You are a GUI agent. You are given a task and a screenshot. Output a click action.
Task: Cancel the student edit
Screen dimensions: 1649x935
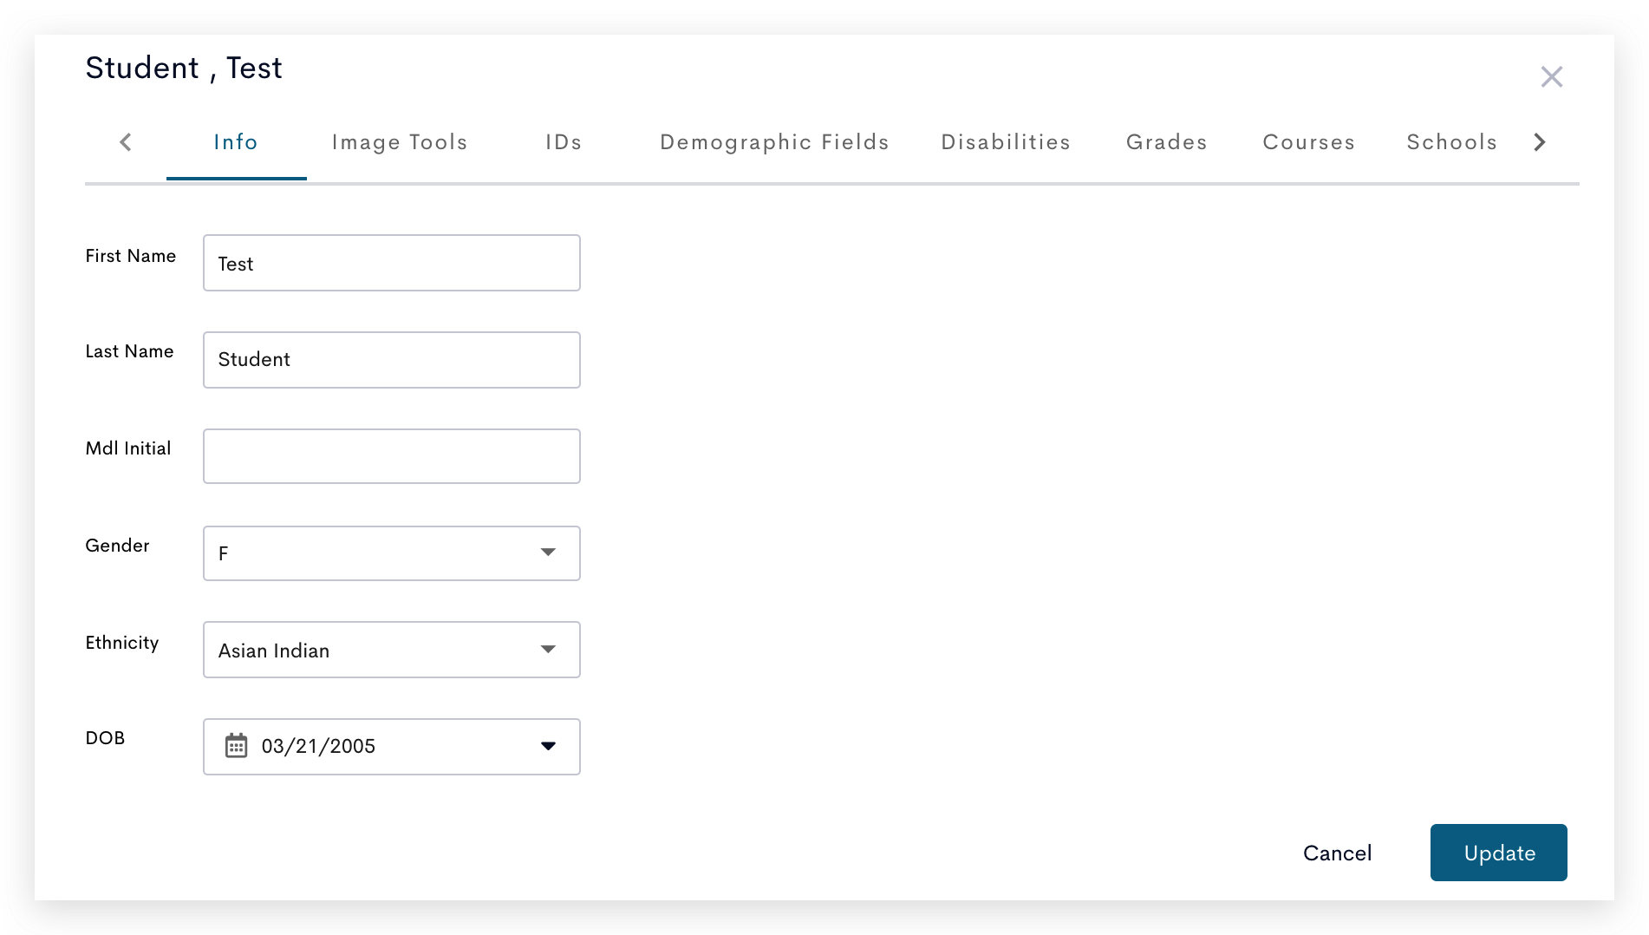click(x=1337, y=853)
